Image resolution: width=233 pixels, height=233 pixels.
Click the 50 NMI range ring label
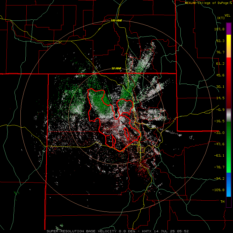(x=116, y=69)
